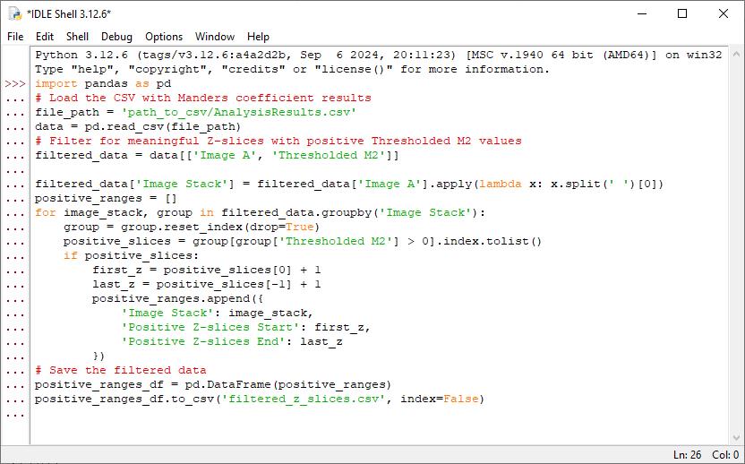Open the Edit menu
This screenshot has height=464, width=745.
(x=45, y=37)
